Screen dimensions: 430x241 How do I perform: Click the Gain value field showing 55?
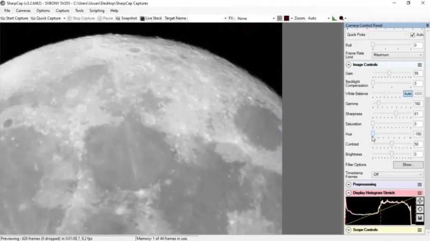pos(418,74)
